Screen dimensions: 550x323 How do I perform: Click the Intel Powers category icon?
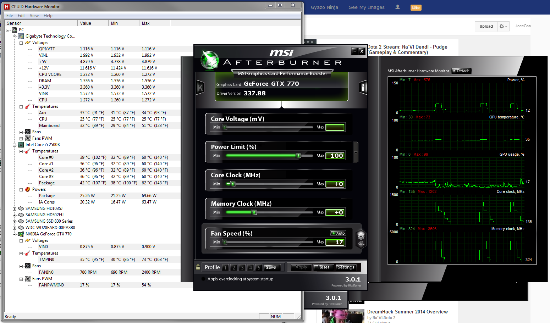28,189
